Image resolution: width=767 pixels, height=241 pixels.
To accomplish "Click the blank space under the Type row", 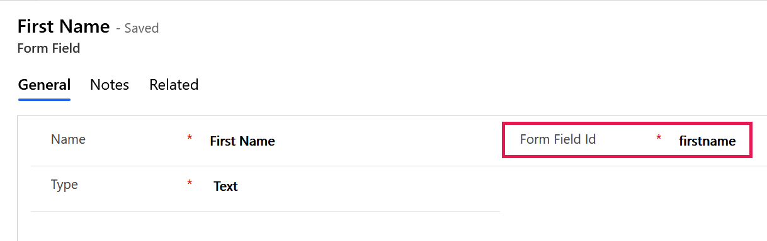I will click(x=265, y=227).
